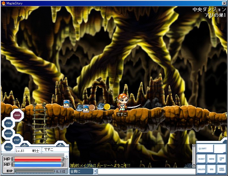Click the bronze maple coin drop

92,107
